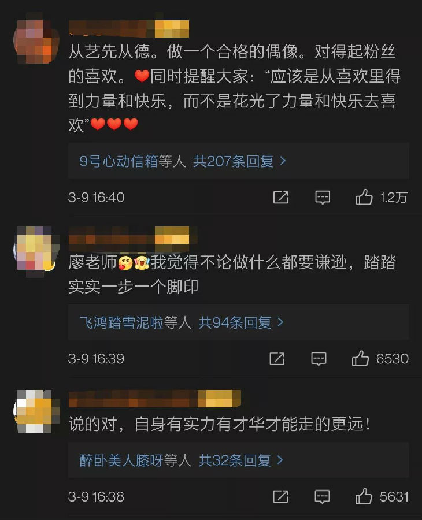Open reply icon on 16:38 comment
Viewport: 422px width, 520px height.
(322, 497)
